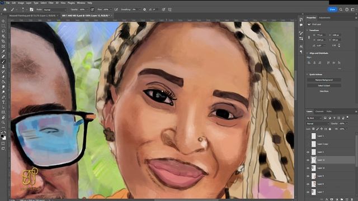Open the Character panel icon
The width and height of the screenshot is (358, 201).
pos(301,46)
